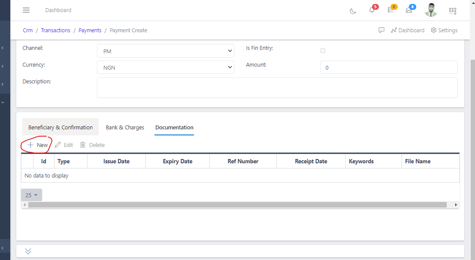
Task: Open the chat comment icon near Dashboard
Action: [381, 30]
